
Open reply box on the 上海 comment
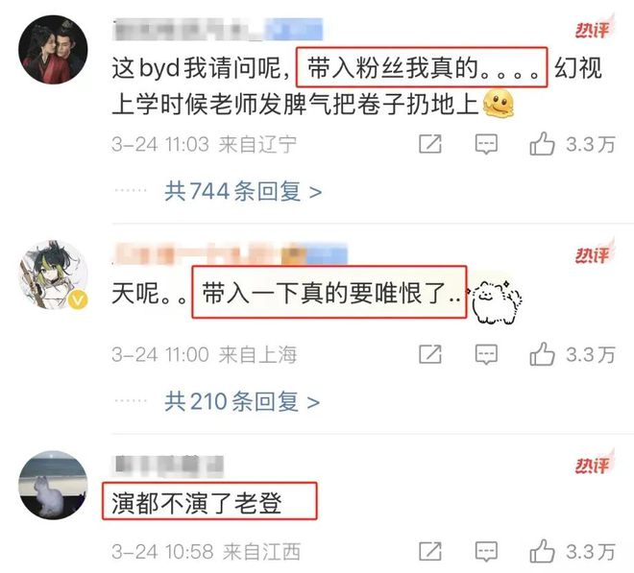[x=486, y=355]
